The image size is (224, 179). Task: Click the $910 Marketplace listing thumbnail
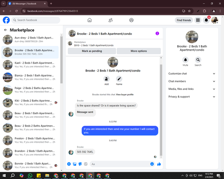70,43
